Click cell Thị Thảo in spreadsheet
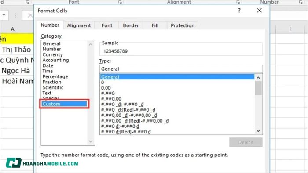Screen dimensions: 308x173 point(17,50)
